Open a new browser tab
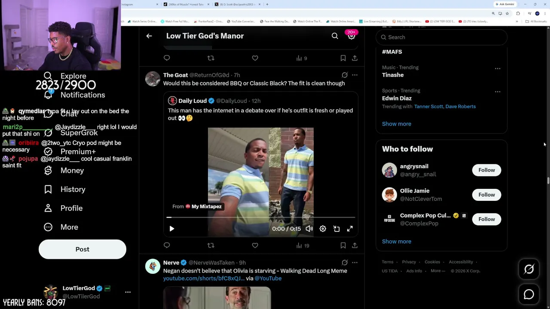Image resolution: width=550 pixels, height=309 pixels. (x=267, y=4)
